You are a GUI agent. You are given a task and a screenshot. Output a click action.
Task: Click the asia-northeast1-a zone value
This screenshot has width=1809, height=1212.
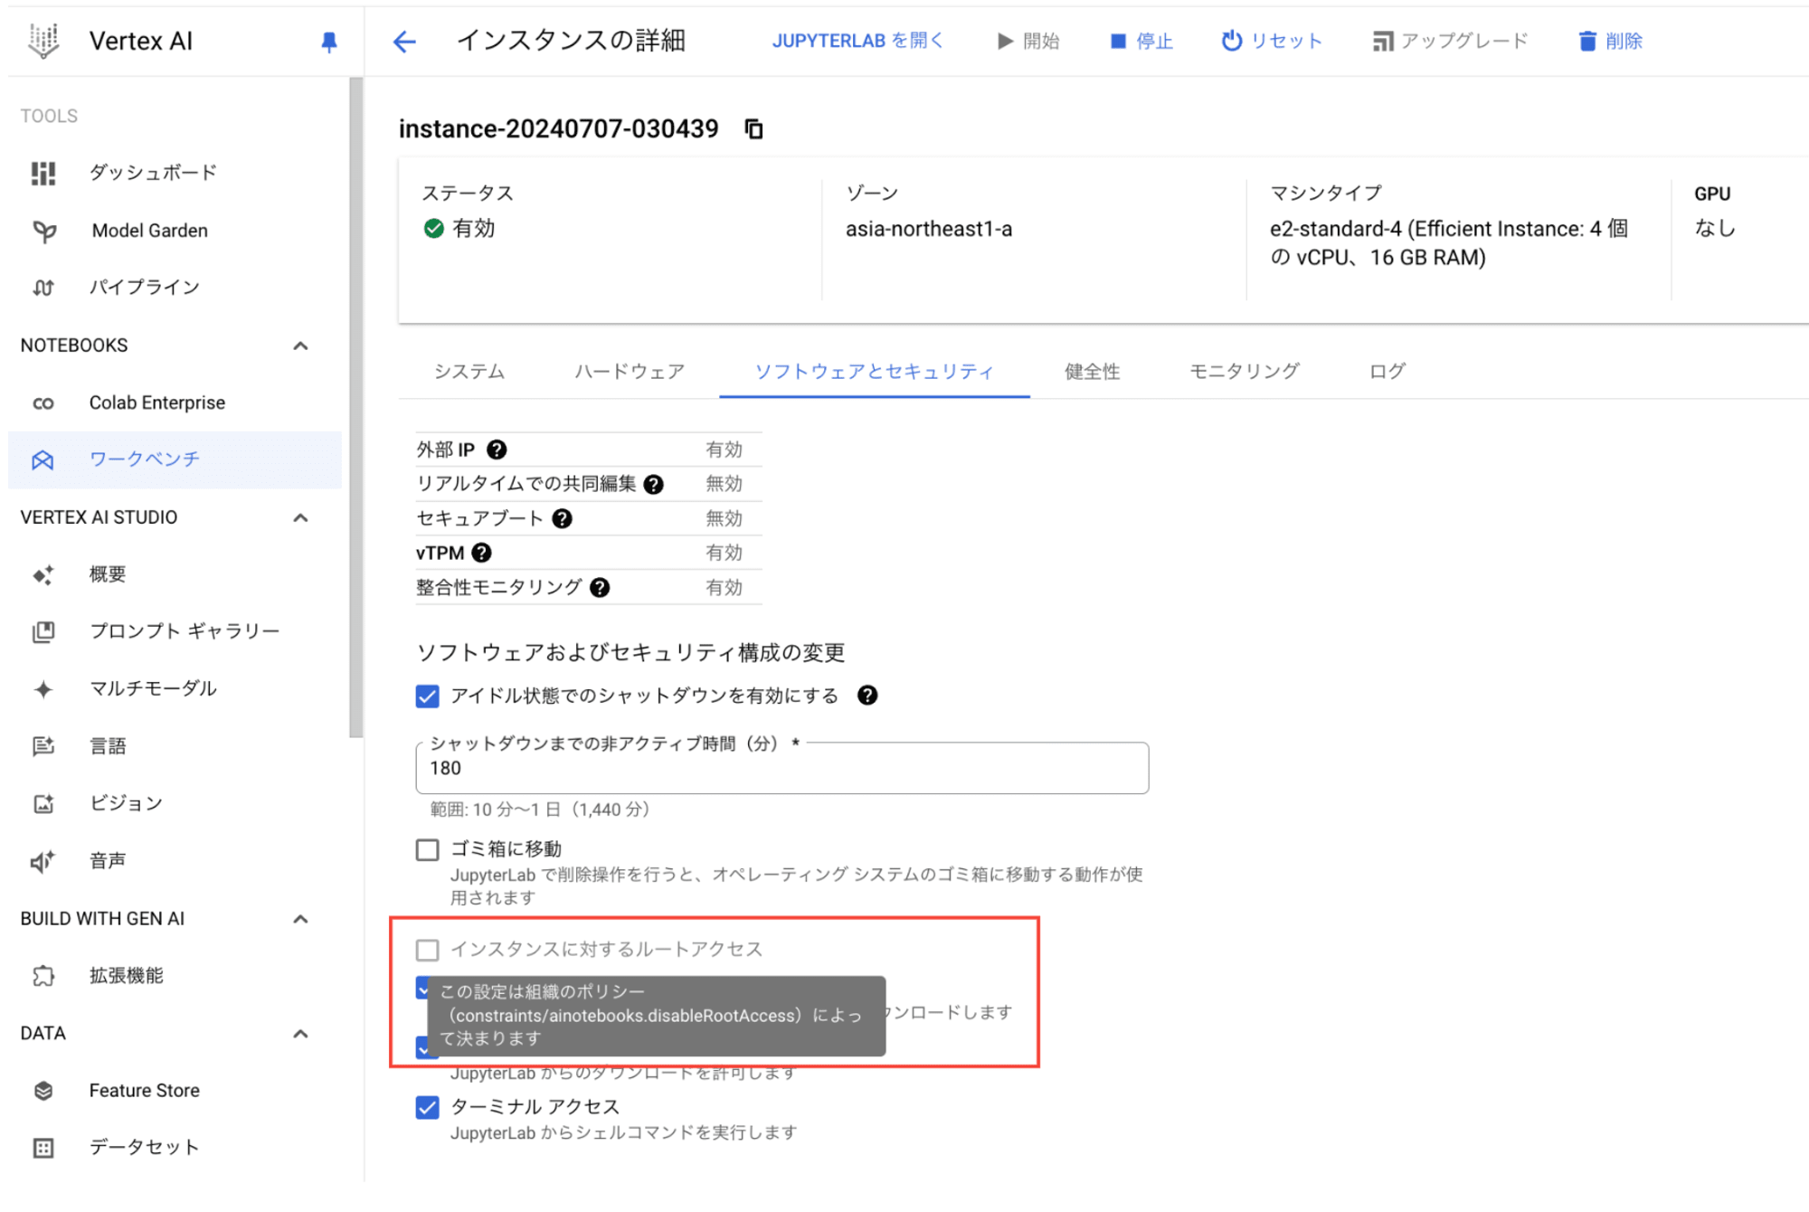click(929, 230)
